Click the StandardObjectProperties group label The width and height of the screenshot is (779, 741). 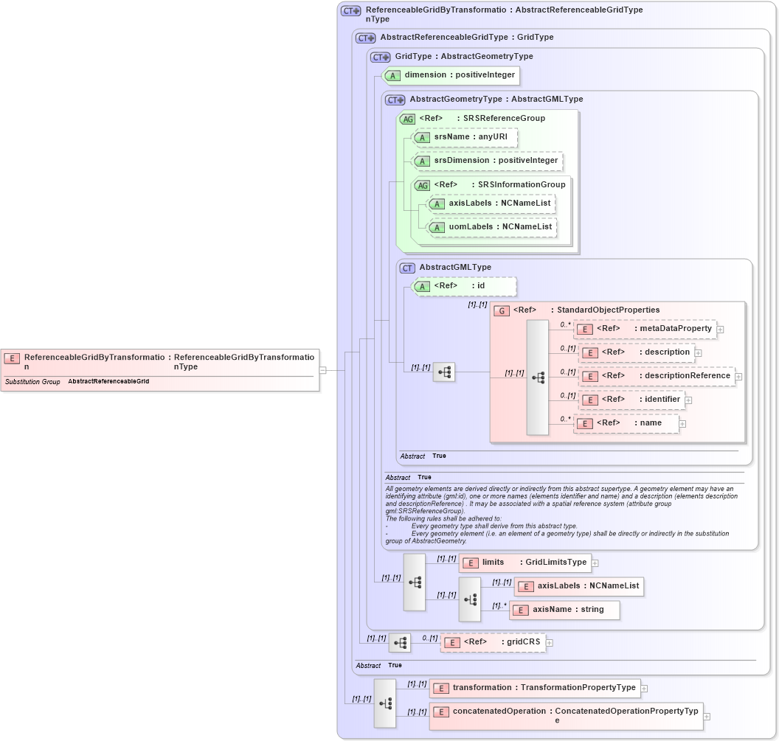[x=608, y=310]
